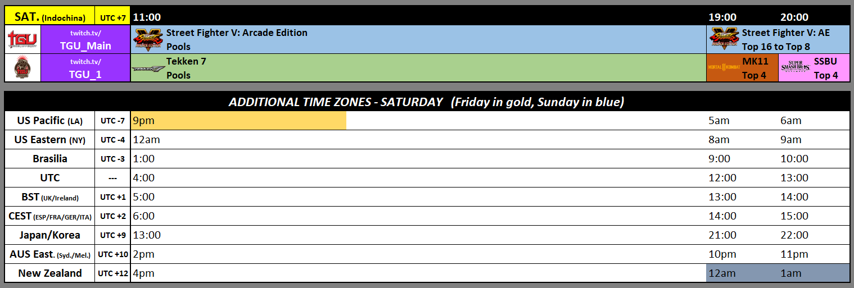
Task: Click the TGU red logo icon
Action: [22, 40]
